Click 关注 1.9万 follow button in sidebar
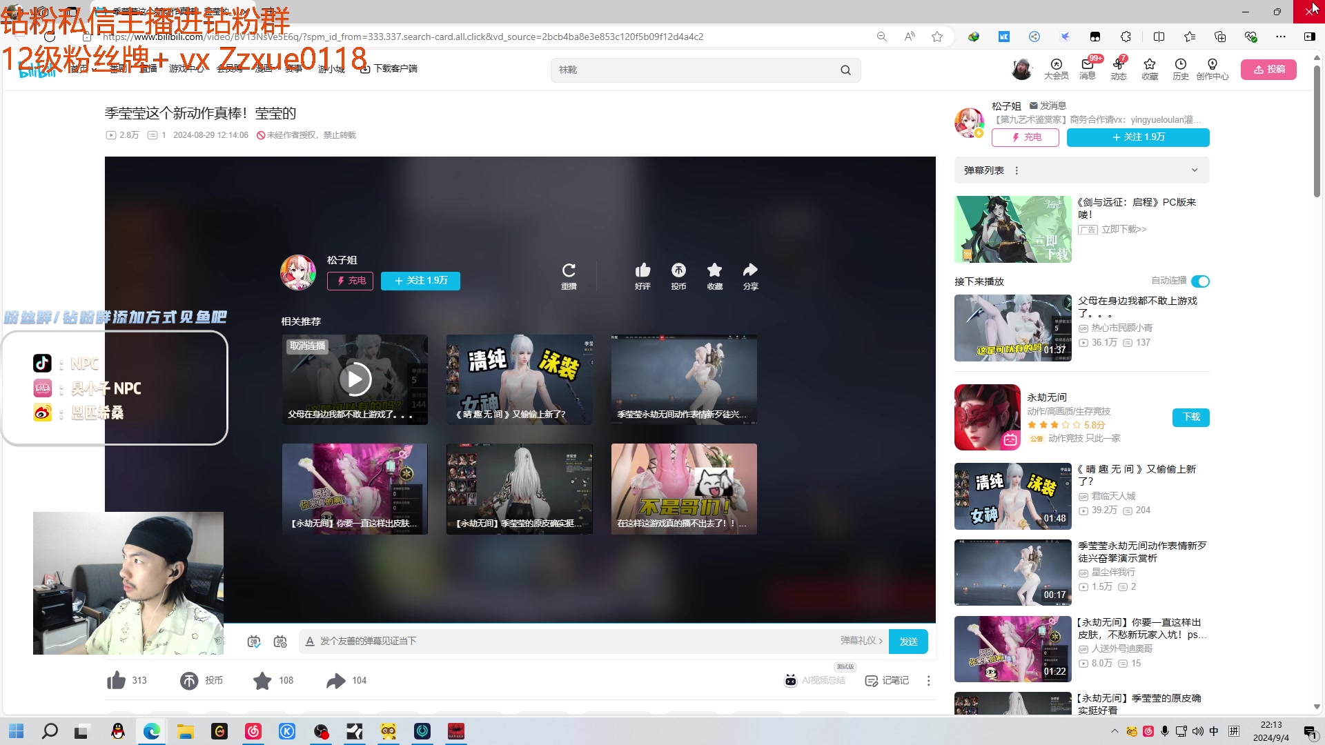This screenshot has height=745, width=1325. (1138, 137)
